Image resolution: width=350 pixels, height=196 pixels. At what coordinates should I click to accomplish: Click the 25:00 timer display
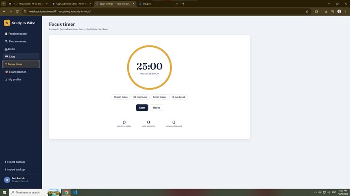(149, 66)
